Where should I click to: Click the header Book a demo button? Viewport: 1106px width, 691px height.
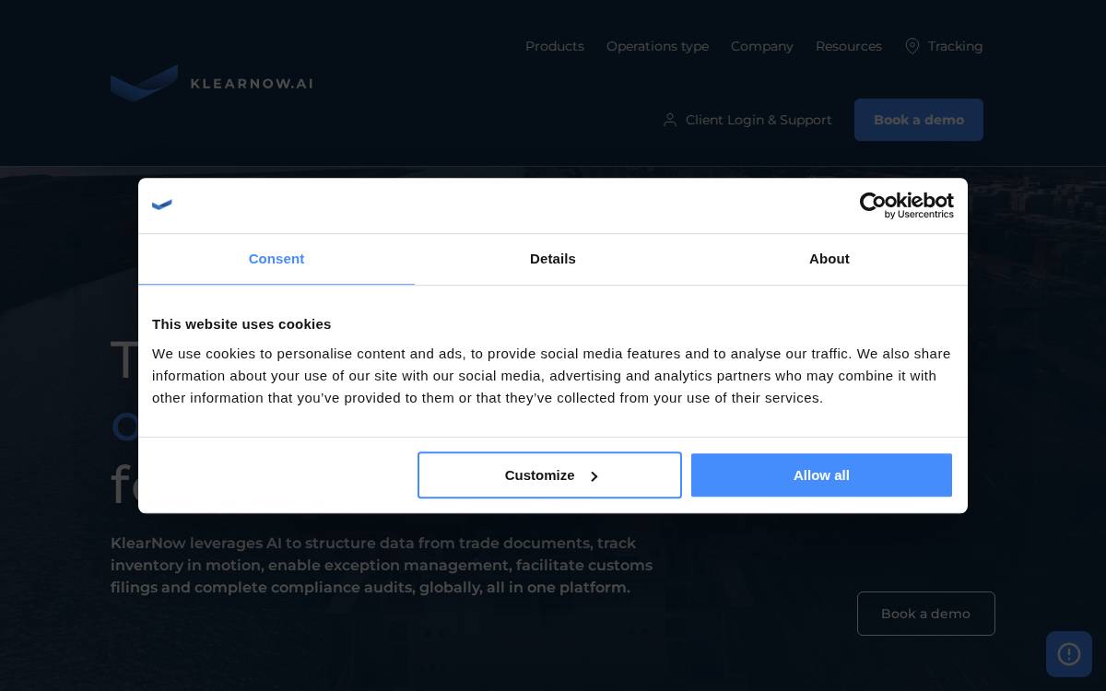click(x=919, y=120)
